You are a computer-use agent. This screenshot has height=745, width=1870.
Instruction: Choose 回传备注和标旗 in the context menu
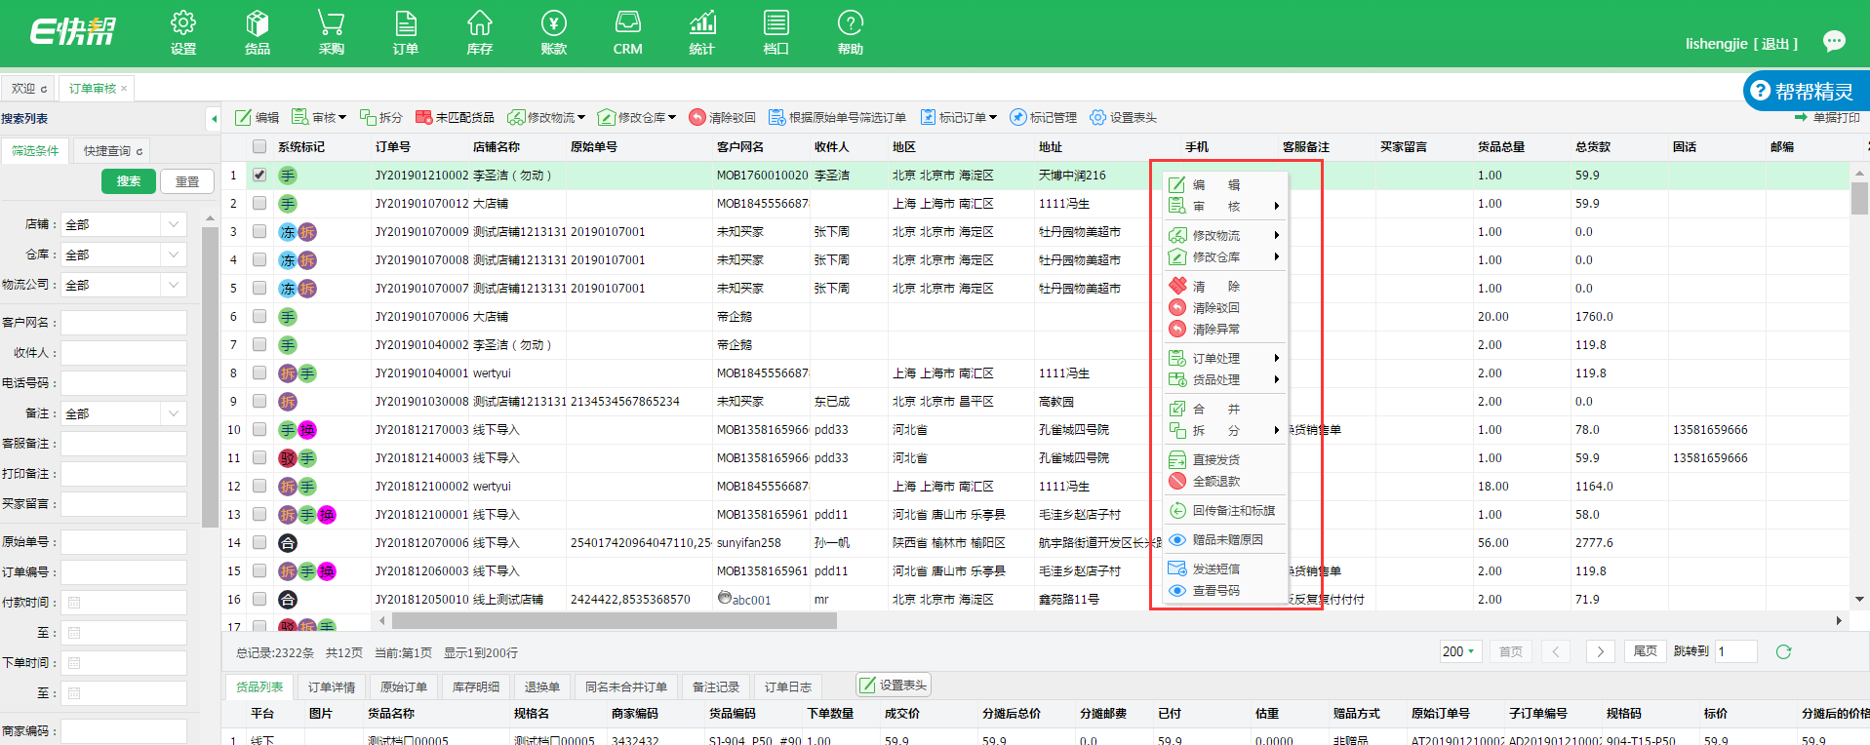1226,510
